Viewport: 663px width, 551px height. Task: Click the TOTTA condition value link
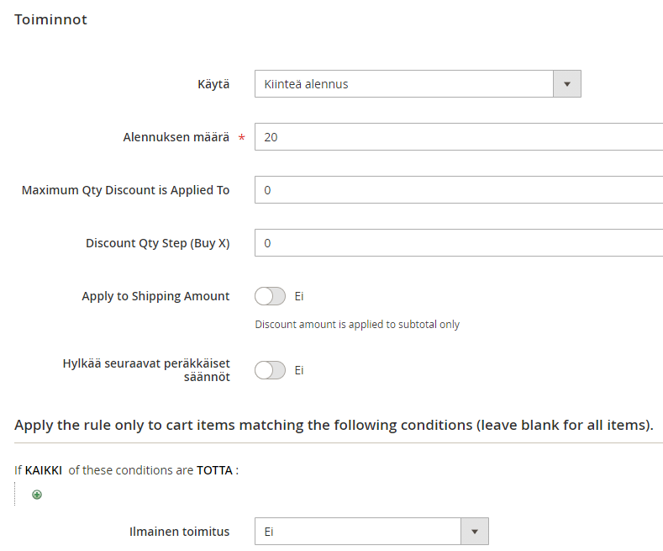point(215,470)
